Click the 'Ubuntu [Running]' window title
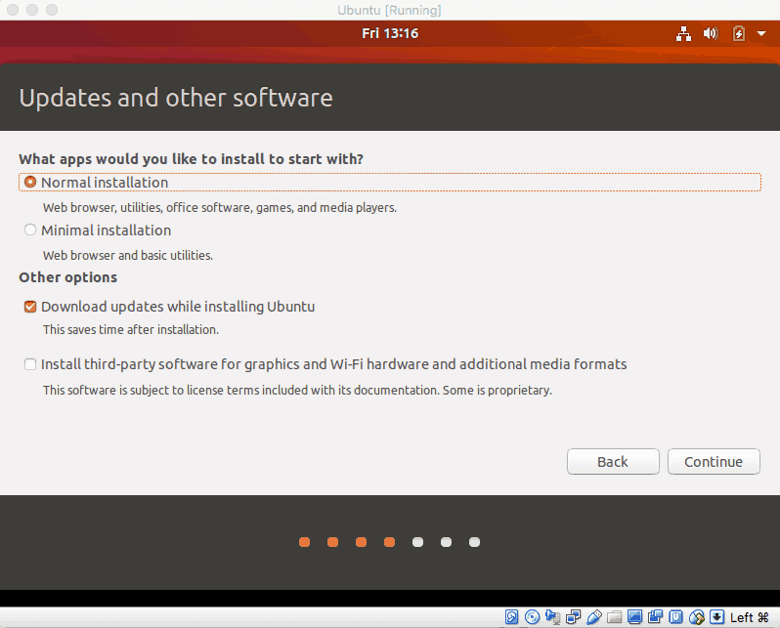 tap(389, 10)
